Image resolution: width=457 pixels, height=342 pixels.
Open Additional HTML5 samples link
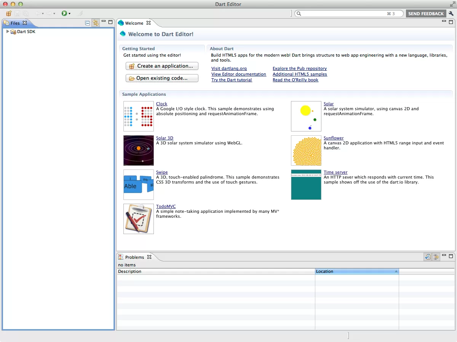click(300, 74)
